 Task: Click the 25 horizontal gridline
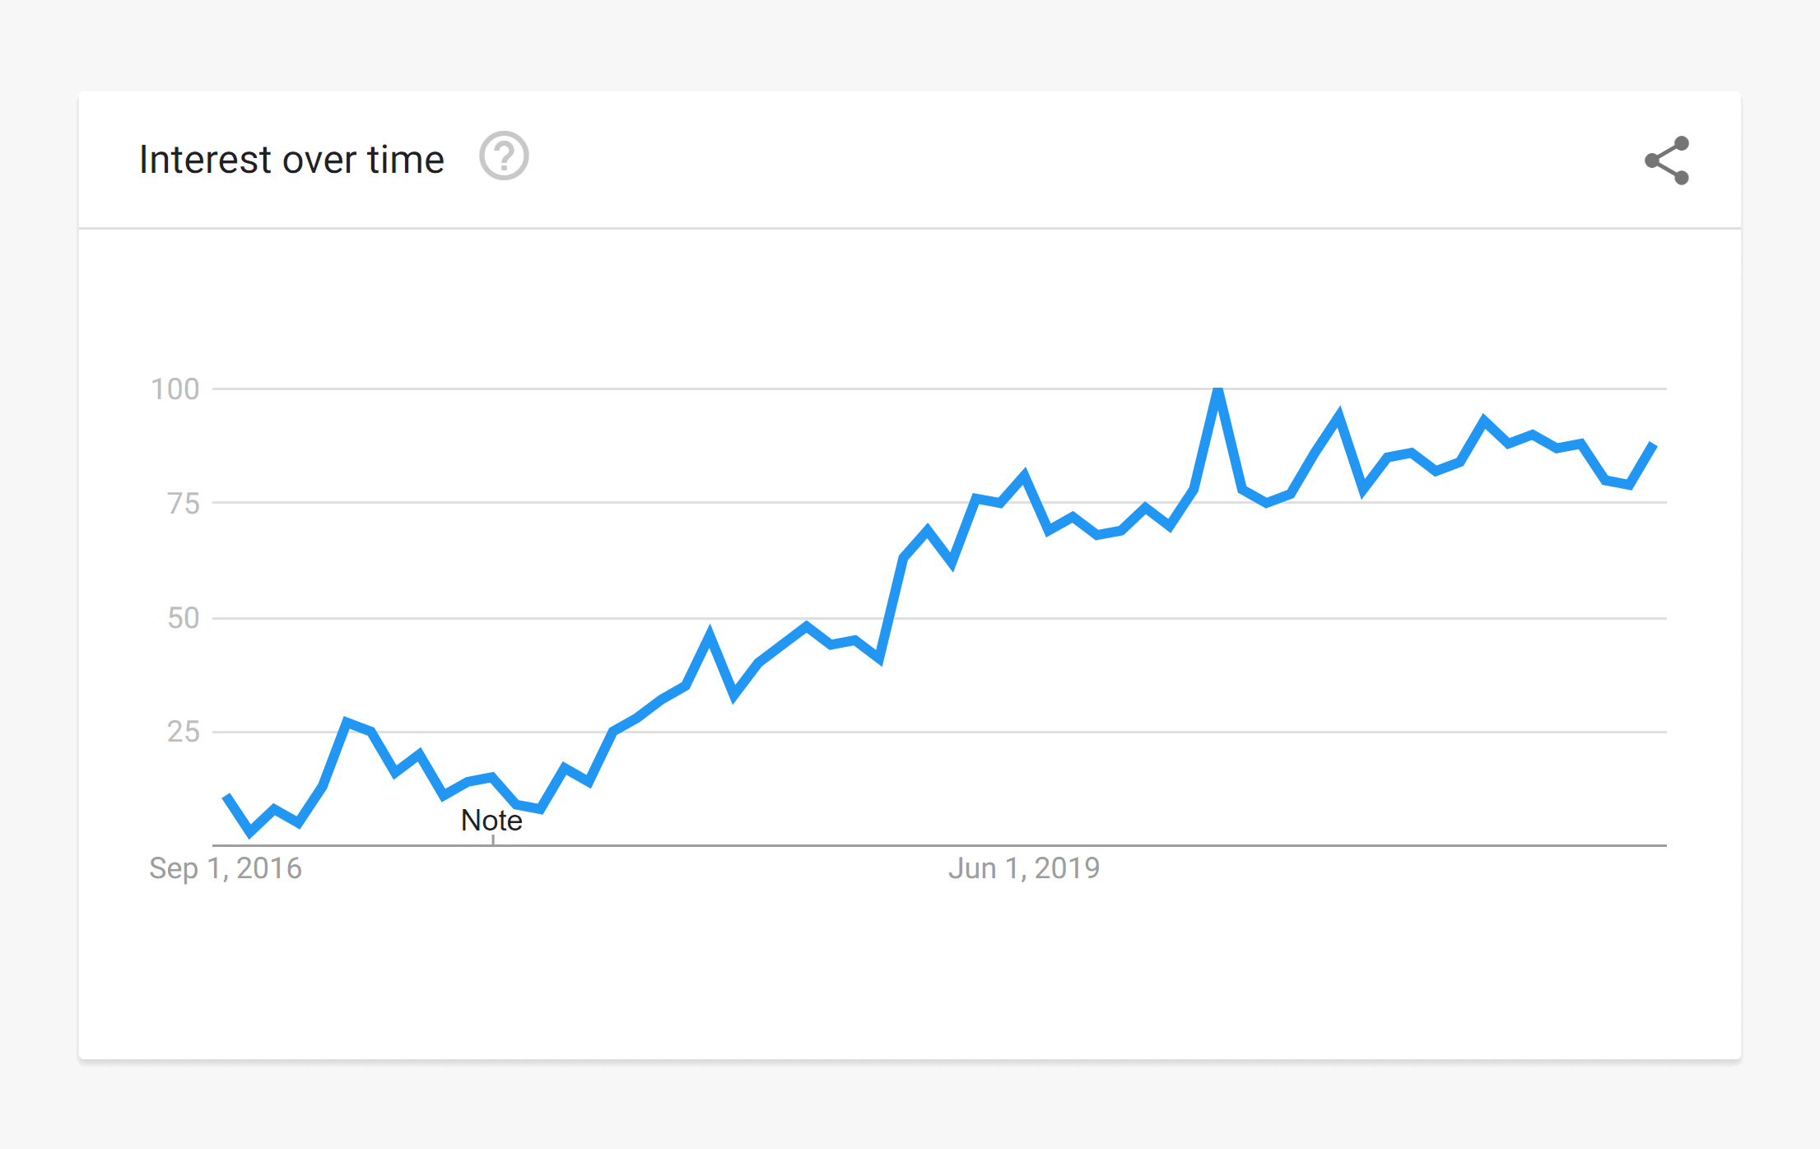[939, 732]
